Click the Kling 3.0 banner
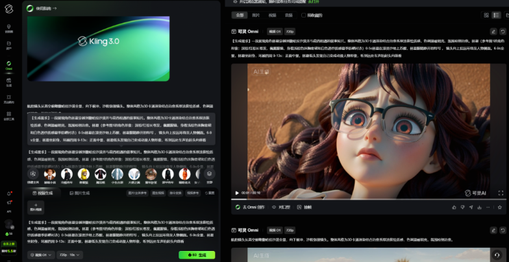The width and height of the screenshot is (509, 262). [x=98, y=49]
